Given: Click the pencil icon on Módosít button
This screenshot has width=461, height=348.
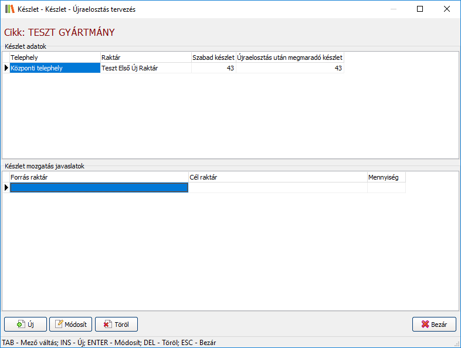Looking at the screenshot, I should pyautogui.click(x=61, y=325).
